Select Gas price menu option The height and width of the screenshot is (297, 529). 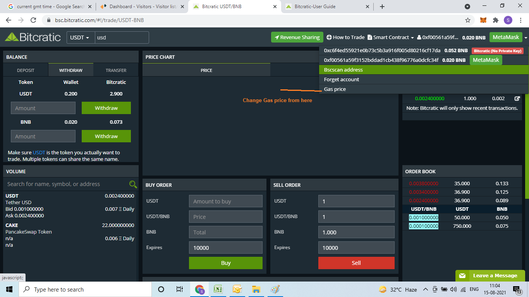point(335,89)
